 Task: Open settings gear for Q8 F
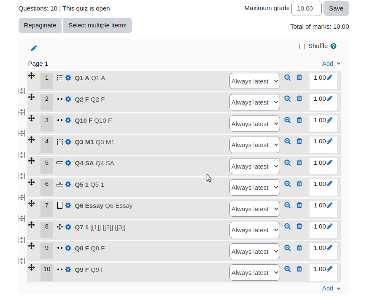[x=68, y=248]
